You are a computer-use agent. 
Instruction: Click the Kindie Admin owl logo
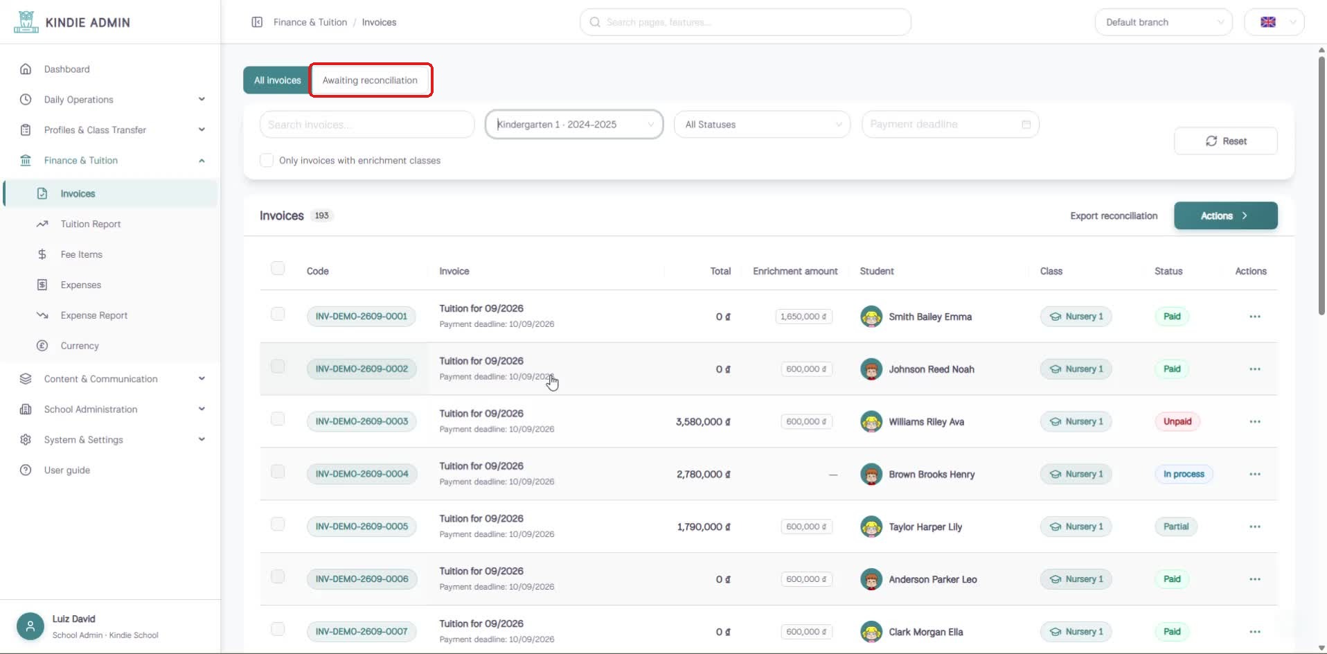[x=26, y=21]
